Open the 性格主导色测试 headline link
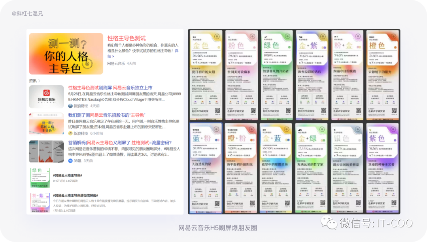Screen dimensions: 427x242 point(127,38)
